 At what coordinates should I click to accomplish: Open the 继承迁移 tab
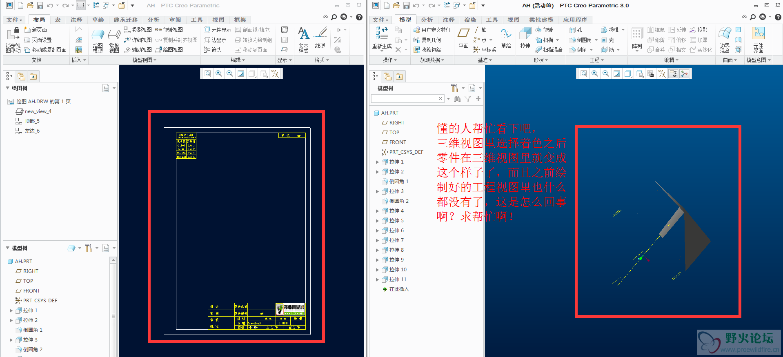pos(126,20)
